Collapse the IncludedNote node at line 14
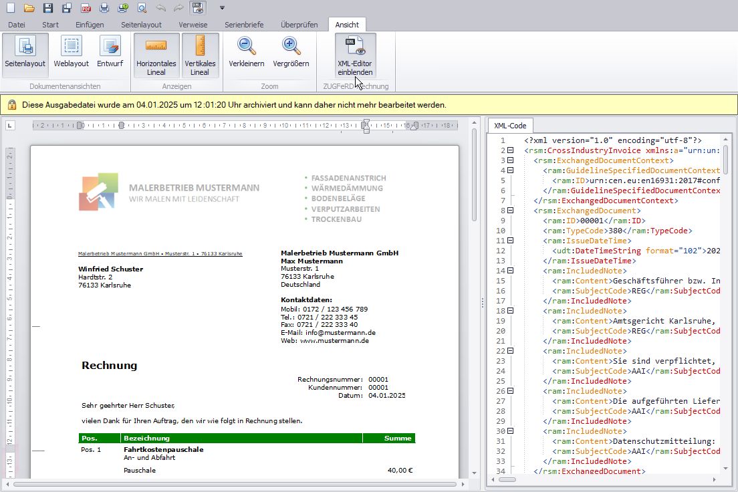This screenshot has width=738, height=492. tap(510, 271)
